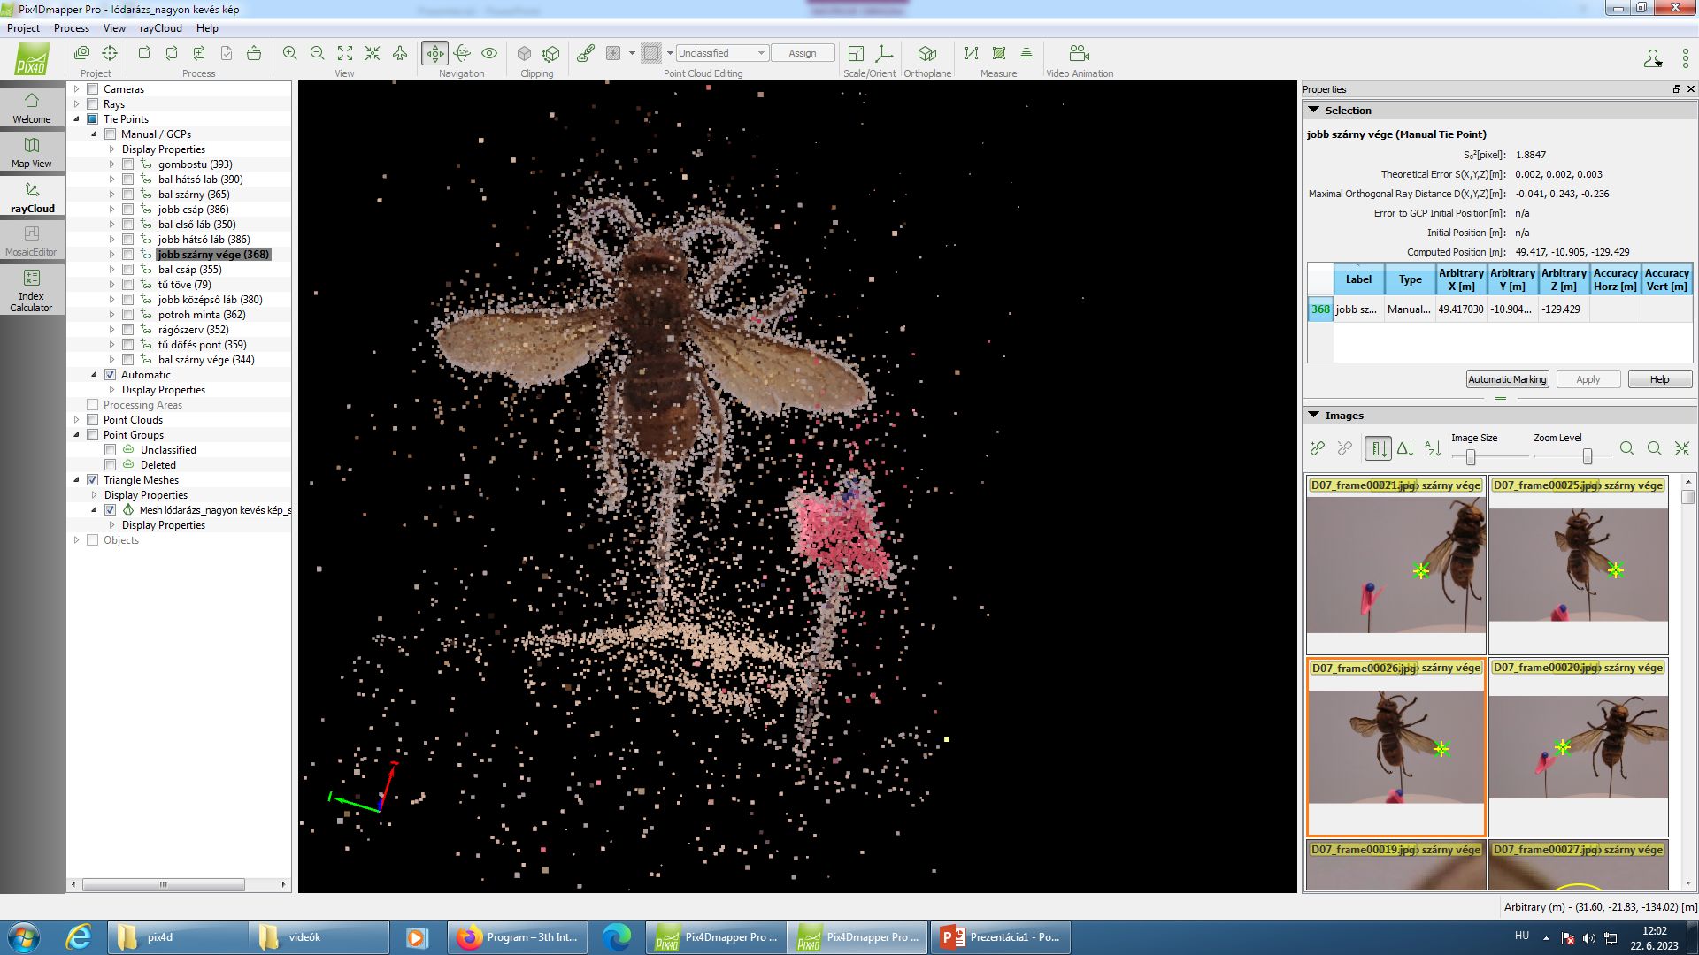Open the Map View sidebar panel
Screen dimensions: 1699x955
(32, 151)
